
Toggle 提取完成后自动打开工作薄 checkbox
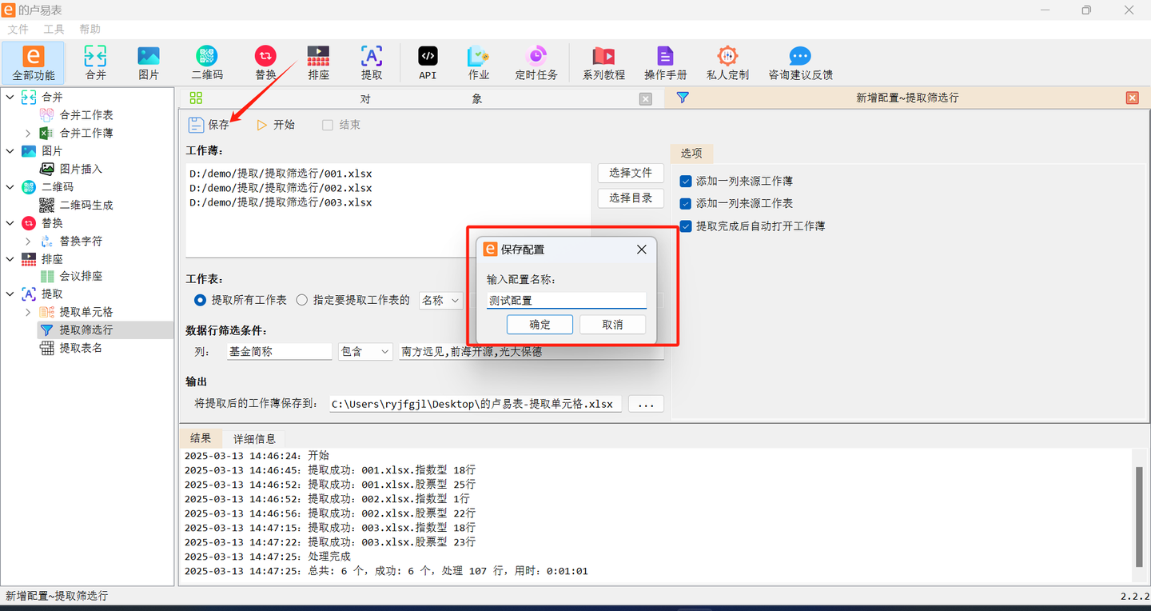click(x=685, y=226)
